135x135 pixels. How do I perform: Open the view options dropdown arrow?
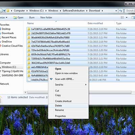pos(127,18)
